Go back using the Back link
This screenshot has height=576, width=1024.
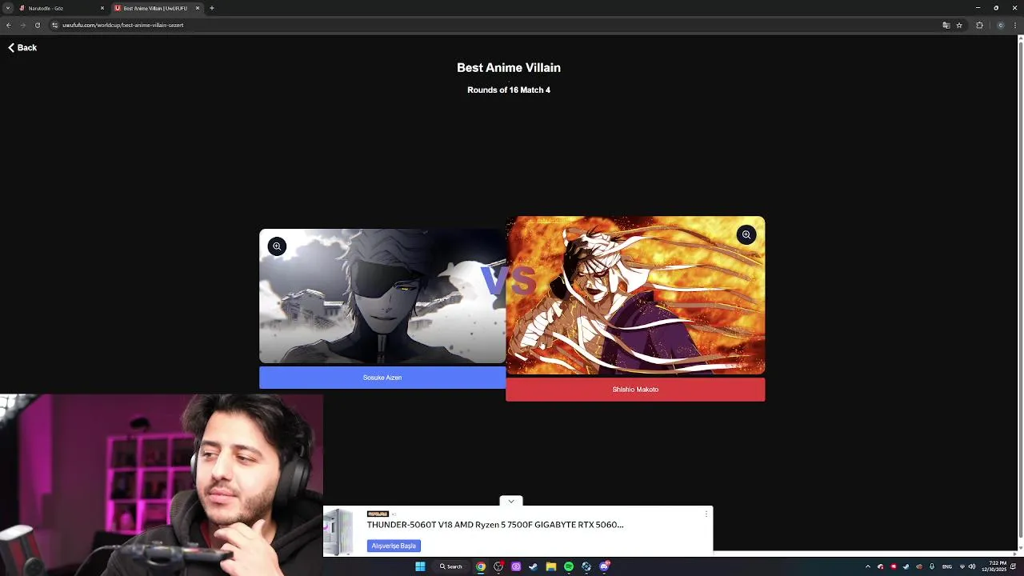pyautogui.click(x=22, y=48)
